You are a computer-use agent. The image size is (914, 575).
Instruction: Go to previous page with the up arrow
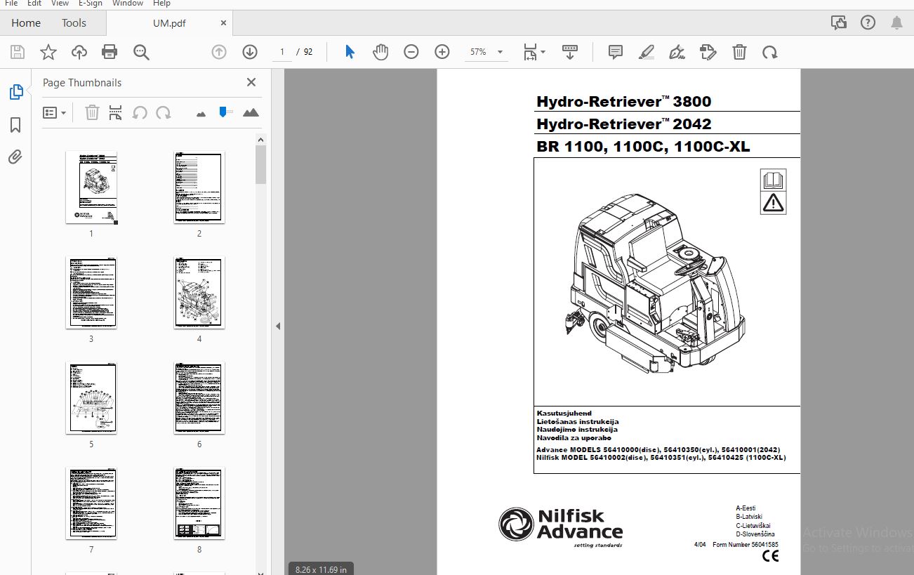click(219, 52)
